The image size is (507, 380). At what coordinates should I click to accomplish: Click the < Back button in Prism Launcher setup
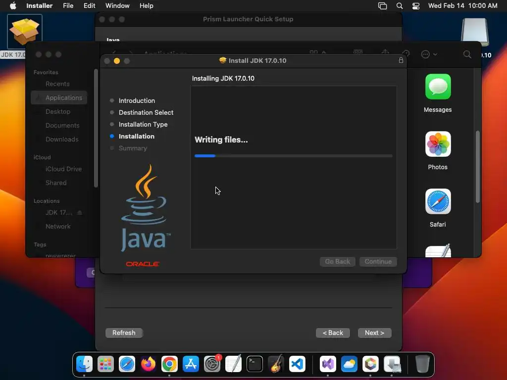tap(333, 333)
